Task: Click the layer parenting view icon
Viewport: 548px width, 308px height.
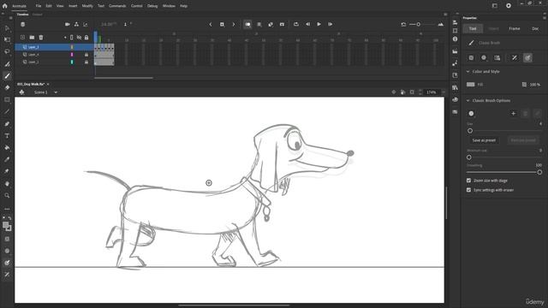Action: [x=76, y=24]
